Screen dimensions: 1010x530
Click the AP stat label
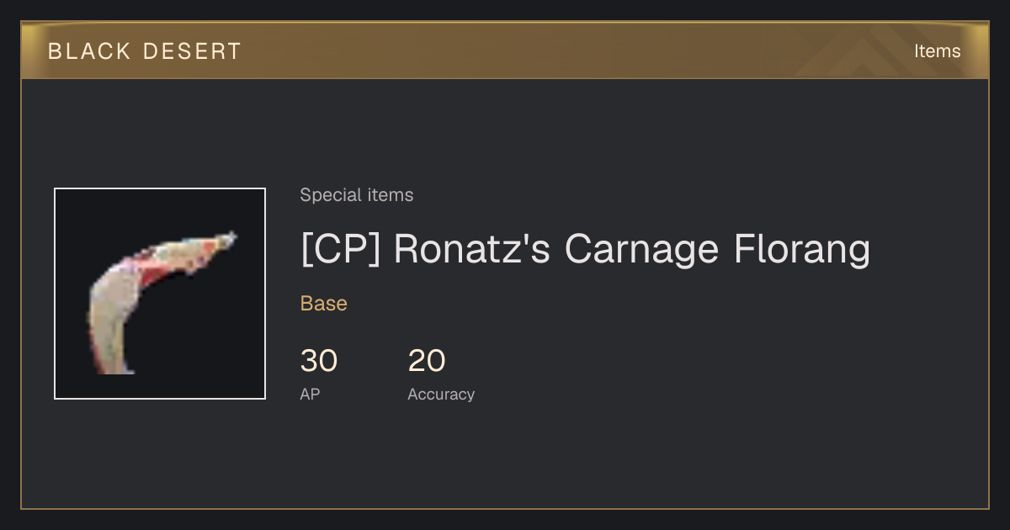pyautogui.click(x=310, y=394)
